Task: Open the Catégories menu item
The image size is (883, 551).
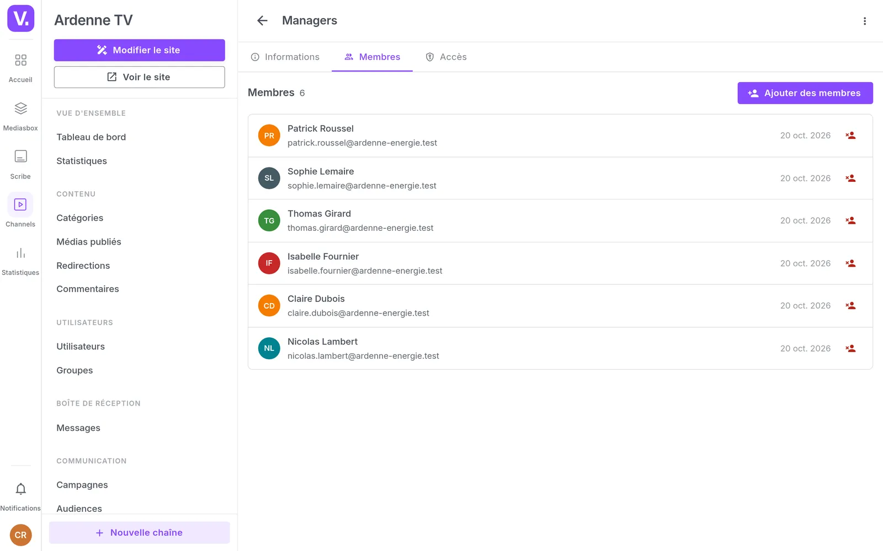Action: 80,218
